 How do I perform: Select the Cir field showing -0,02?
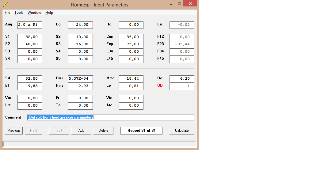(182, 25)
